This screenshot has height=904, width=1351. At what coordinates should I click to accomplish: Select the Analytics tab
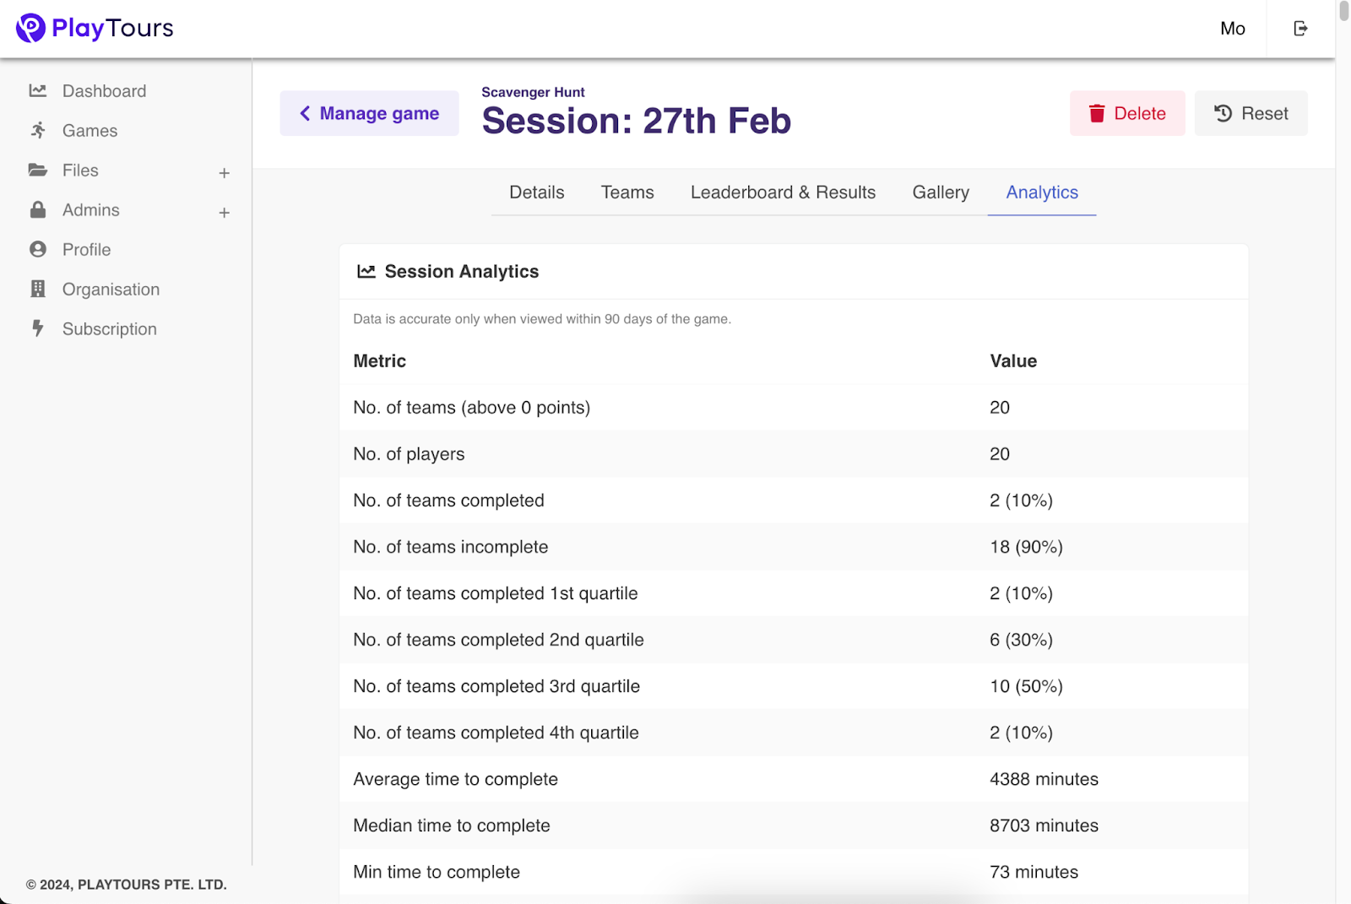[x=1042, y=192]
